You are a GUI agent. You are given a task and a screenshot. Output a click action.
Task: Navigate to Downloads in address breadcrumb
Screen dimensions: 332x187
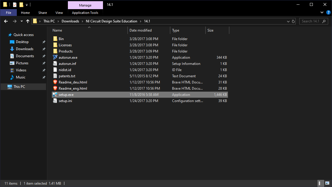click(x=70, y=21)
